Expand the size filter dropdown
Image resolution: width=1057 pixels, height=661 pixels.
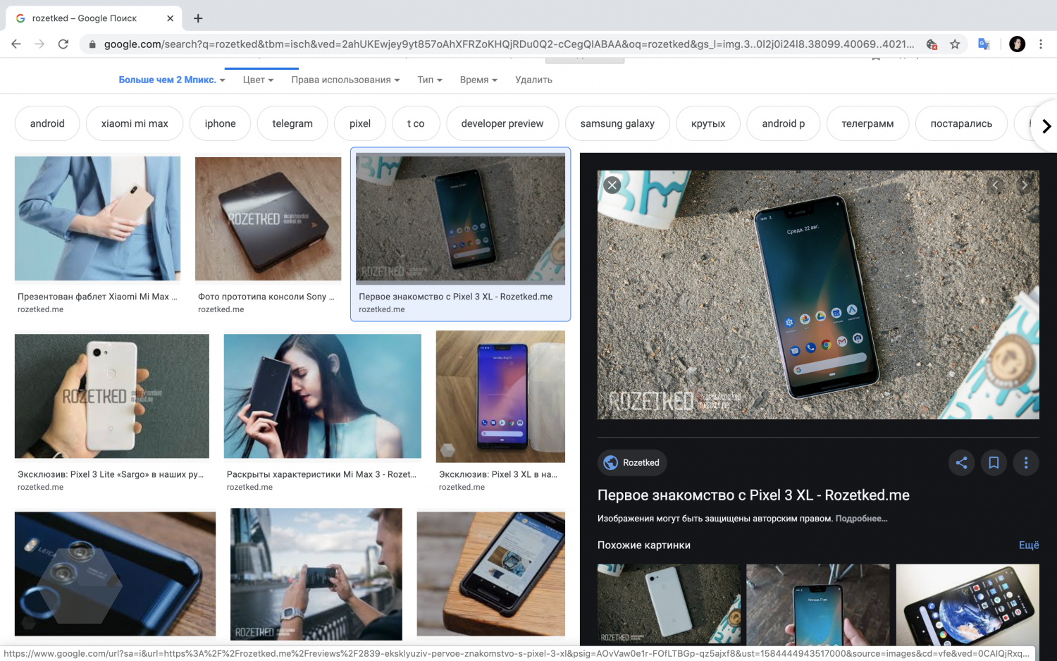pyautogui.click(x=172, y=80)
